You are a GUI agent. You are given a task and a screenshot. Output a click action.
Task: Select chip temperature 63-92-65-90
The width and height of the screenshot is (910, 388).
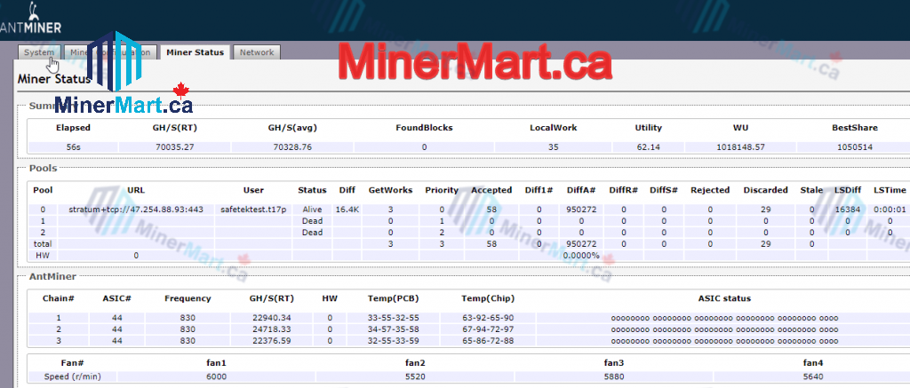[x=488, y=318]
